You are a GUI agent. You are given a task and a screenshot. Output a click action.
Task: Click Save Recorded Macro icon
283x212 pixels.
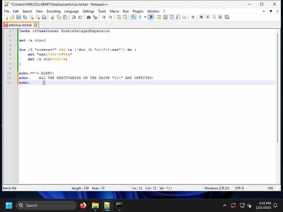pyautogui.click(x=227, y=17)
